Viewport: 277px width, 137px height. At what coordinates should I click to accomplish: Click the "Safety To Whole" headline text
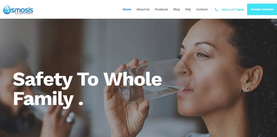[x=87, y=79]
